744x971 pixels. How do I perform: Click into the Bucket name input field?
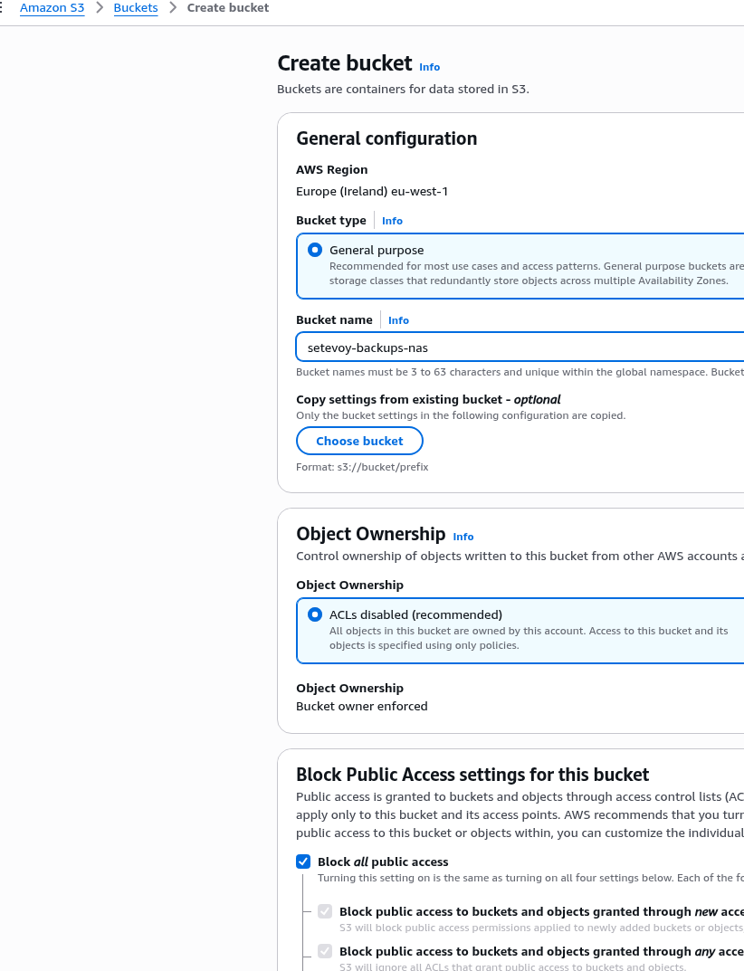click(x=516, y=347)
